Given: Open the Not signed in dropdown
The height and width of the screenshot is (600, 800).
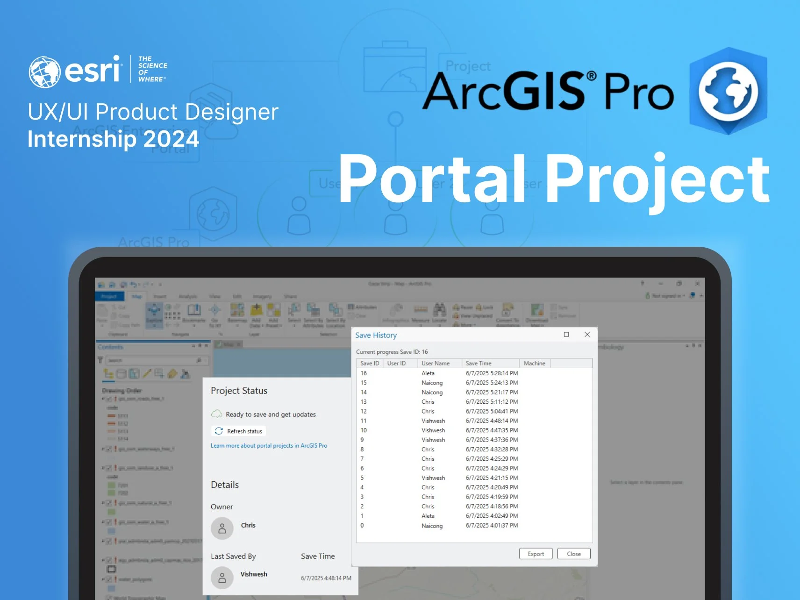Looking at the screenshot, I should 665,295.
